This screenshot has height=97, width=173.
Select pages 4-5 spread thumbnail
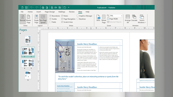[x=28, y=63]
